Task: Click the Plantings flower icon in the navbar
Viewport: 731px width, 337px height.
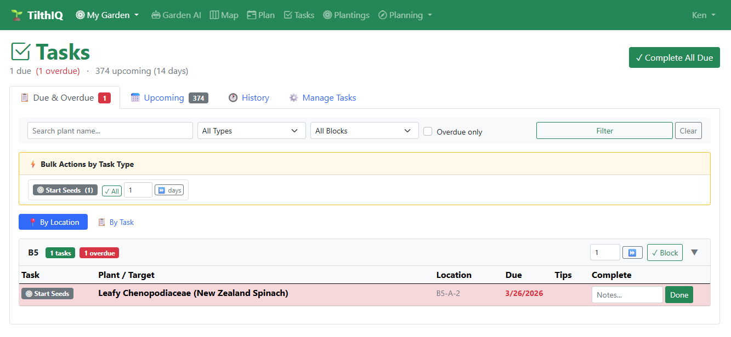Action: coord(328,15)
